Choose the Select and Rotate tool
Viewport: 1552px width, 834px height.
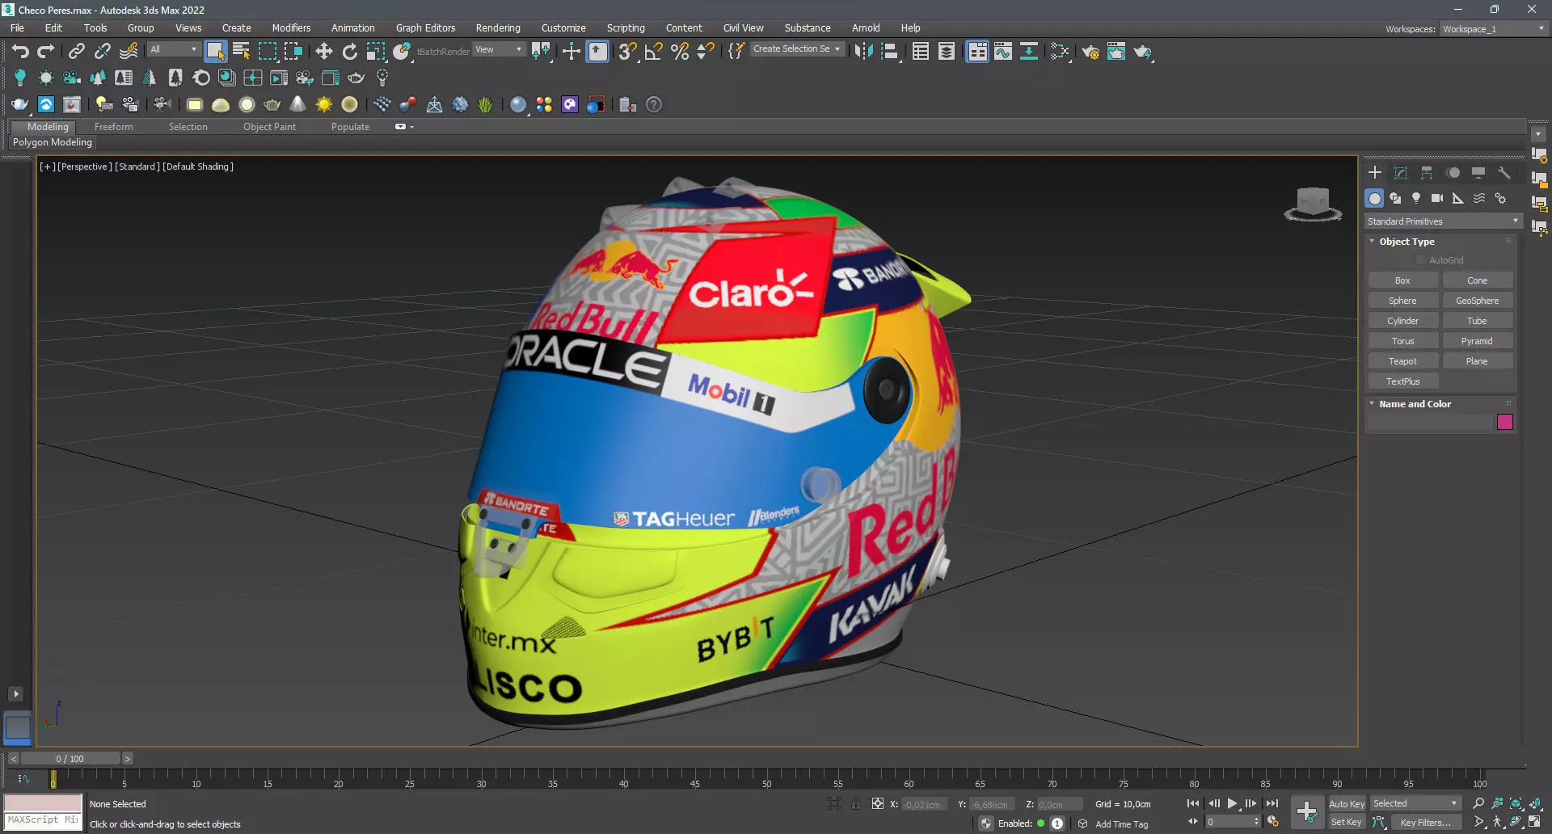click(x=350, y=52)
